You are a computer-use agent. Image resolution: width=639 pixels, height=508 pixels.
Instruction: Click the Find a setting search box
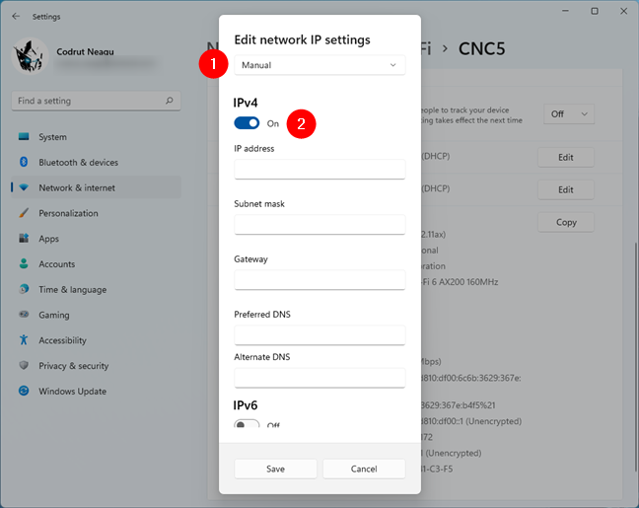tap(97, 101)
